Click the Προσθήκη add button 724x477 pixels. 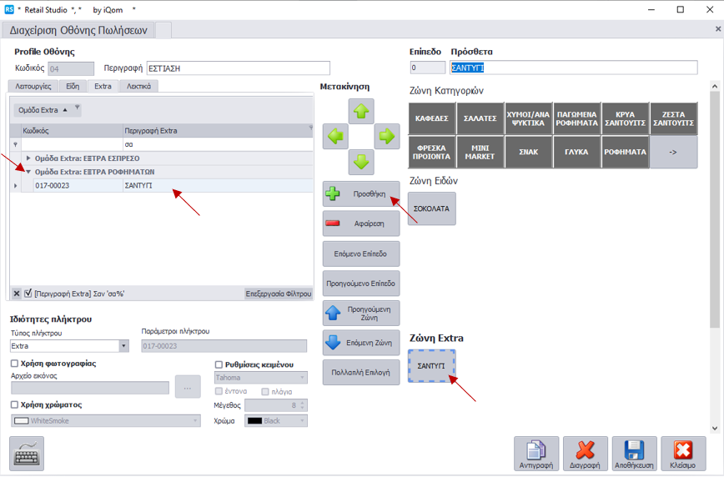pyautogui.click(x=361, y=194)
